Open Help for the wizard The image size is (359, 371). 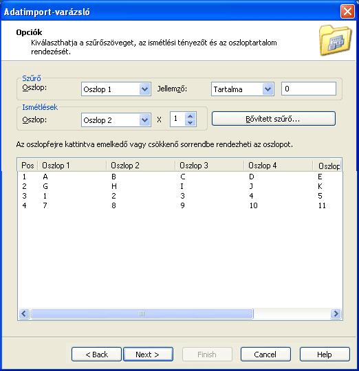pyautogui.click(x=325, y=355)
